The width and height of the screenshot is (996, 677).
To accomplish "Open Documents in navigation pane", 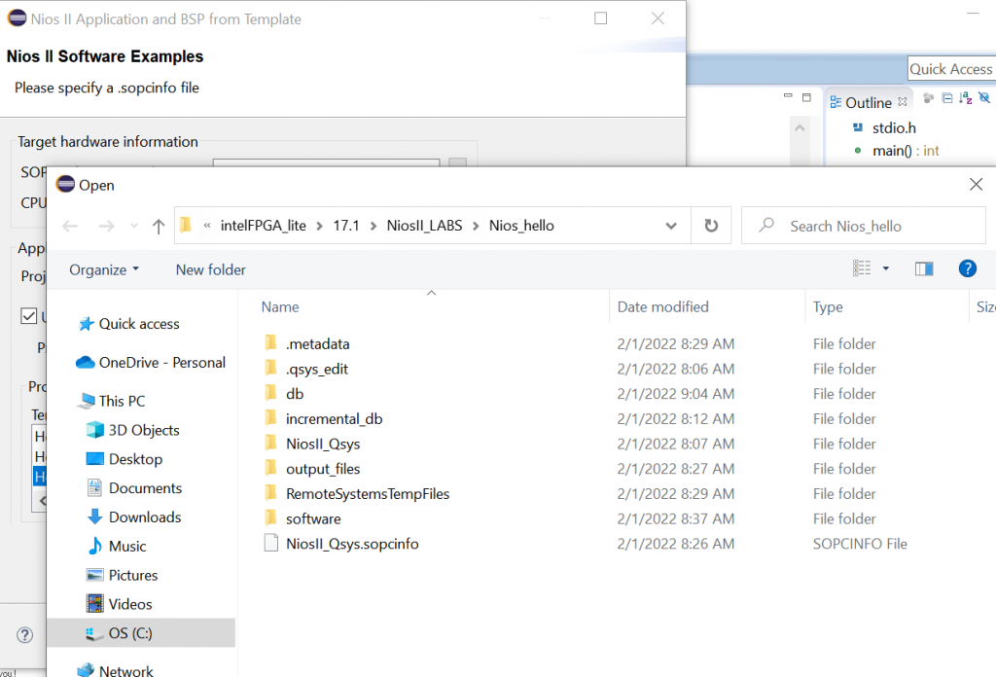I will (x=145, y=488).
